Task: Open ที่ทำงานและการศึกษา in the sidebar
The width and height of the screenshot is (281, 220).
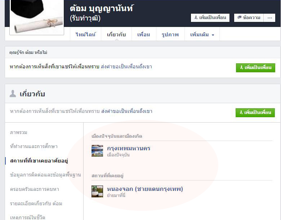Action: (x=34, y=146)
